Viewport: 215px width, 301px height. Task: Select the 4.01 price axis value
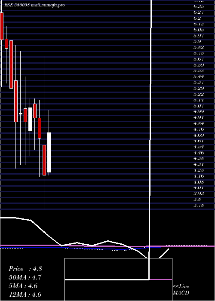[199, 188]
